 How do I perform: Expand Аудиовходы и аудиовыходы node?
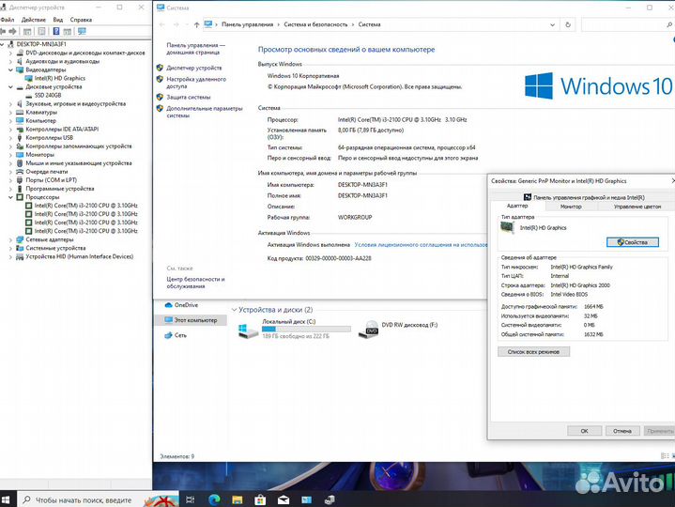(x=10, y=62)
